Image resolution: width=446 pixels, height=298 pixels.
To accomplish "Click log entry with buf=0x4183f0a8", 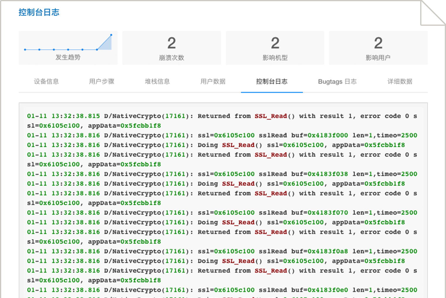I will point(222,251).
